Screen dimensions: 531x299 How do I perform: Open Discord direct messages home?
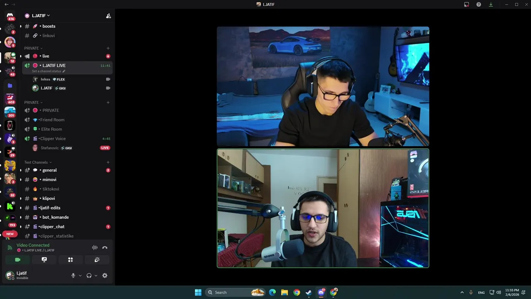[10, 15]
